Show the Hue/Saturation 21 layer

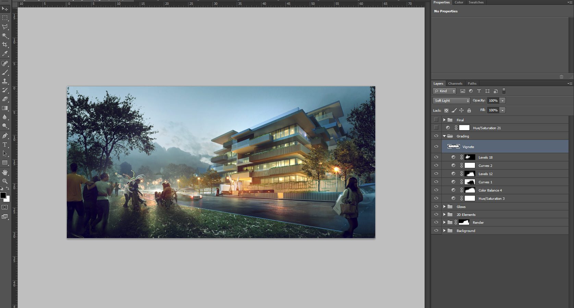[436, 128]
